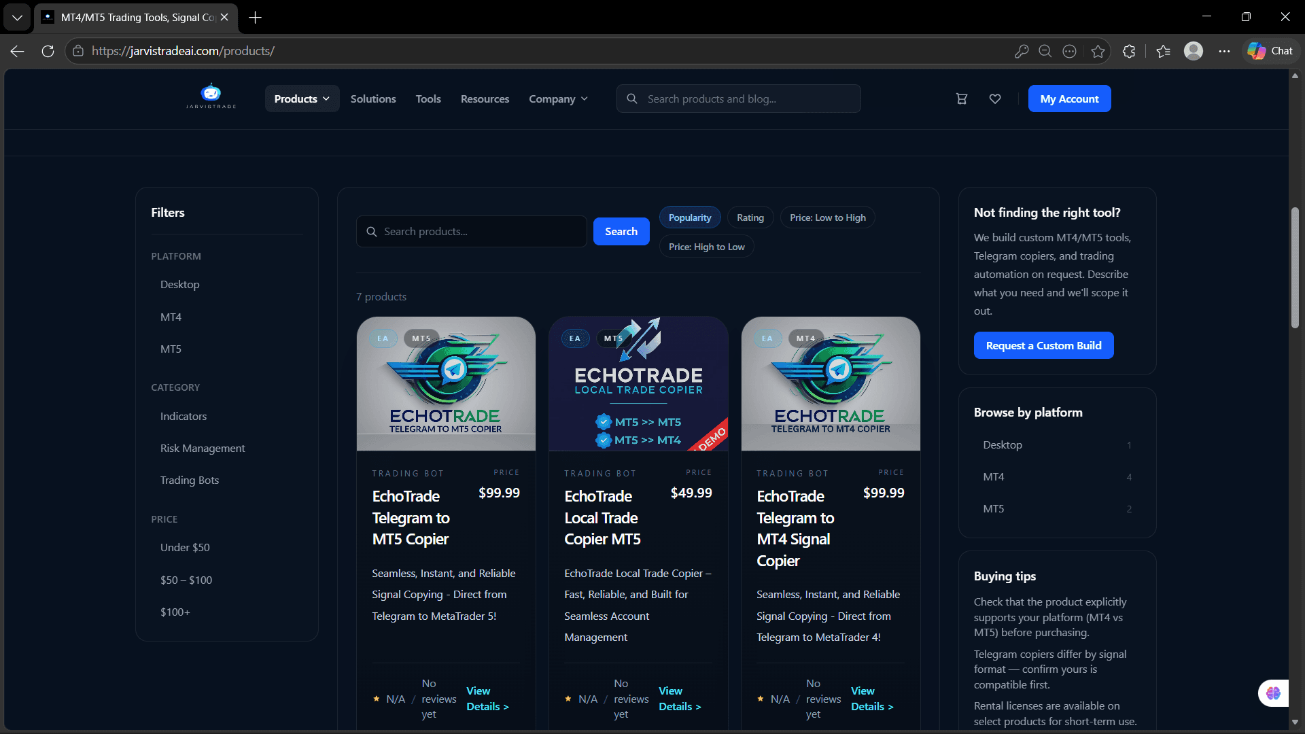Expand the Company dropdown menu
This screenshot has width=1305, height=734.
pyautogui.click(x=558, y=99)
